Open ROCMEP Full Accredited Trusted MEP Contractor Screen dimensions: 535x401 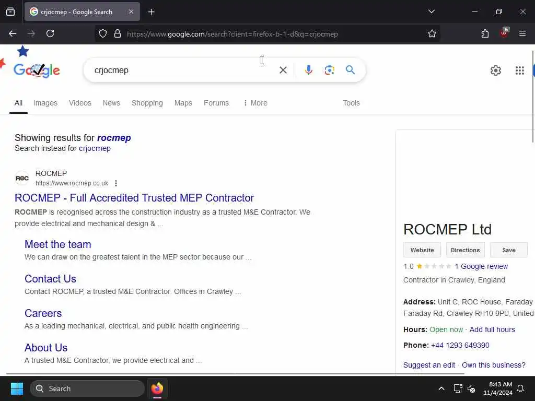(134, 198)
